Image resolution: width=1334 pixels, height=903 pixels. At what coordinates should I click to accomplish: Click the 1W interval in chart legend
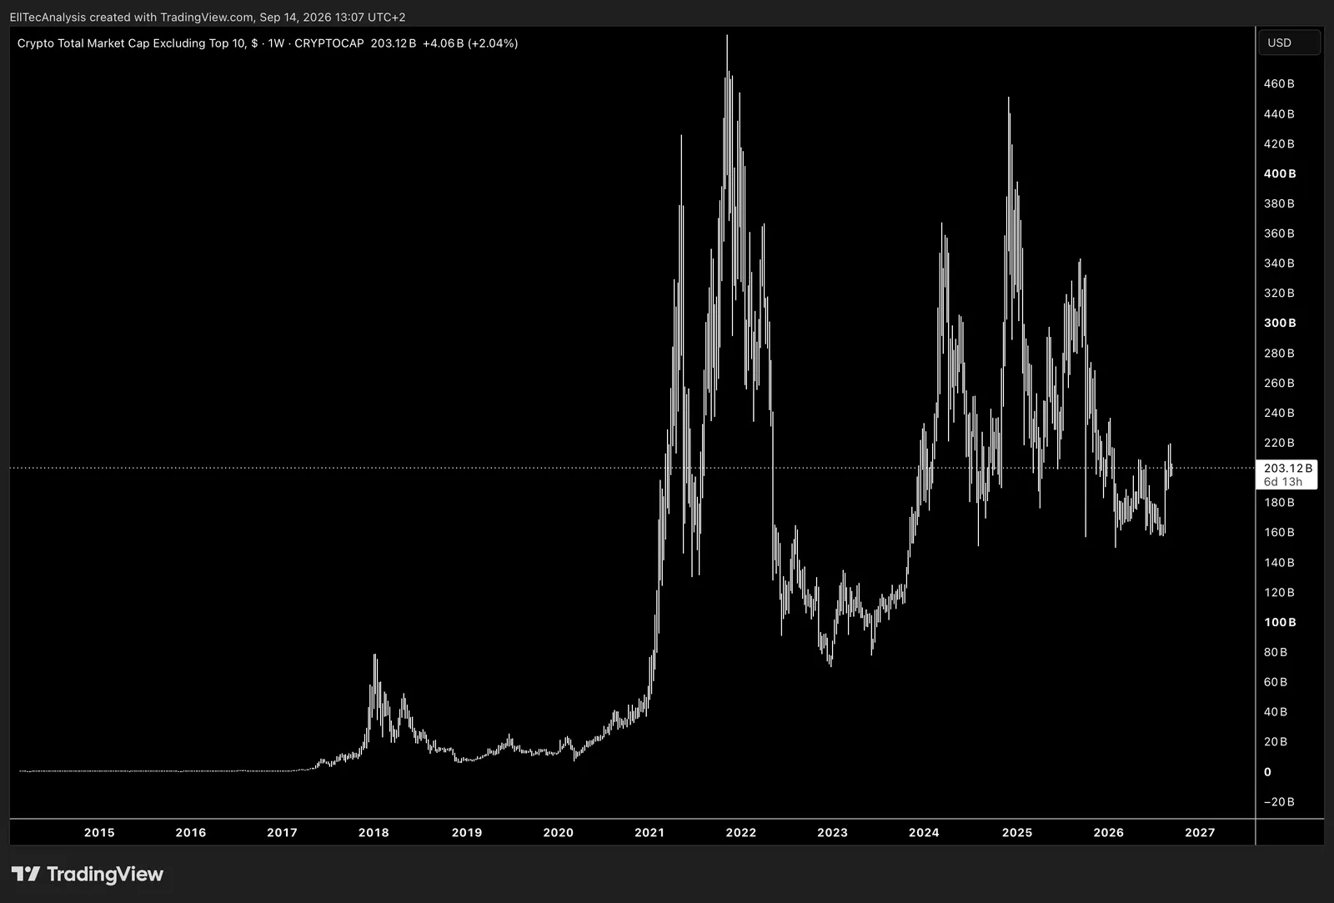tap(276, 43)
